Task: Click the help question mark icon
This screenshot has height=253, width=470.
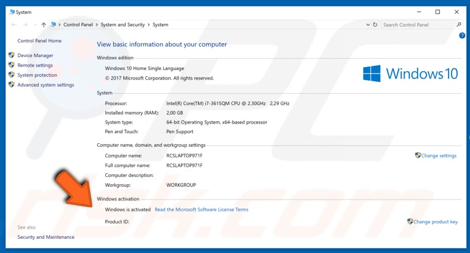Action: (462, 36)
